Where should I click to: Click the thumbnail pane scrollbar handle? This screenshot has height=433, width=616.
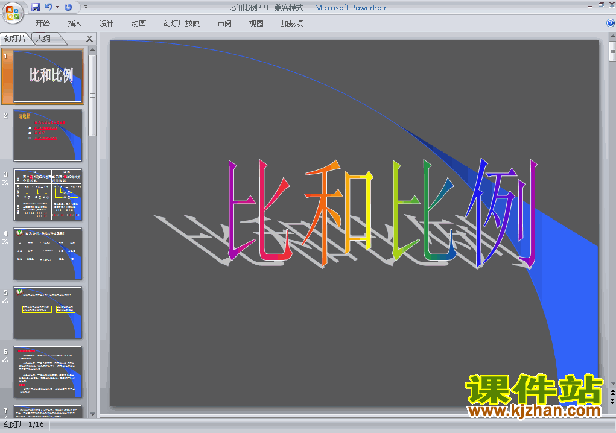coord(92,95)
